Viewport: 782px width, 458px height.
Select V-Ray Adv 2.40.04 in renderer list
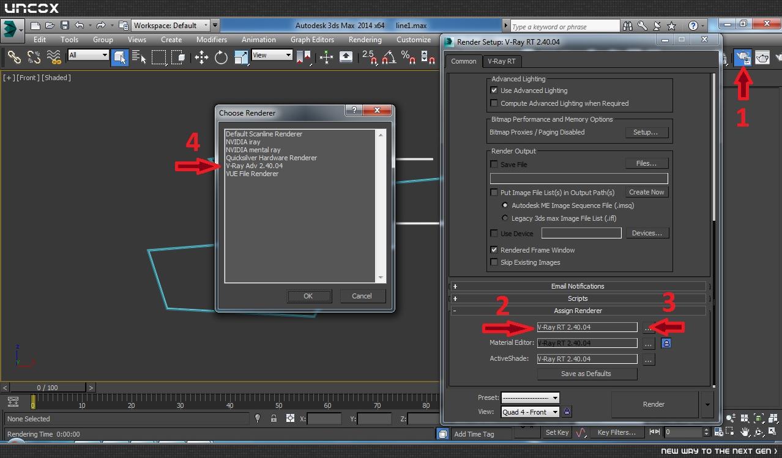tap(254, 166)
